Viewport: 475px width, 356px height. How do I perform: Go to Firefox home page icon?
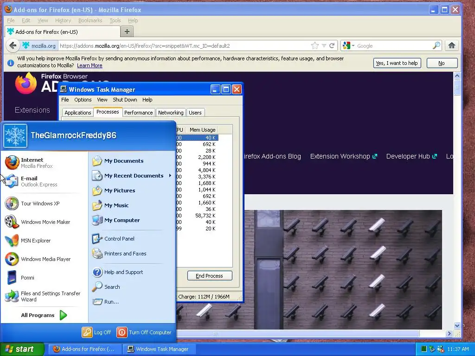[x=452, y=46]
